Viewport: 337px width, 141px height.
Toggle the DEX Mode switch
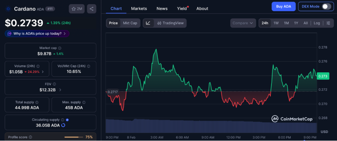tap(326, 7)
